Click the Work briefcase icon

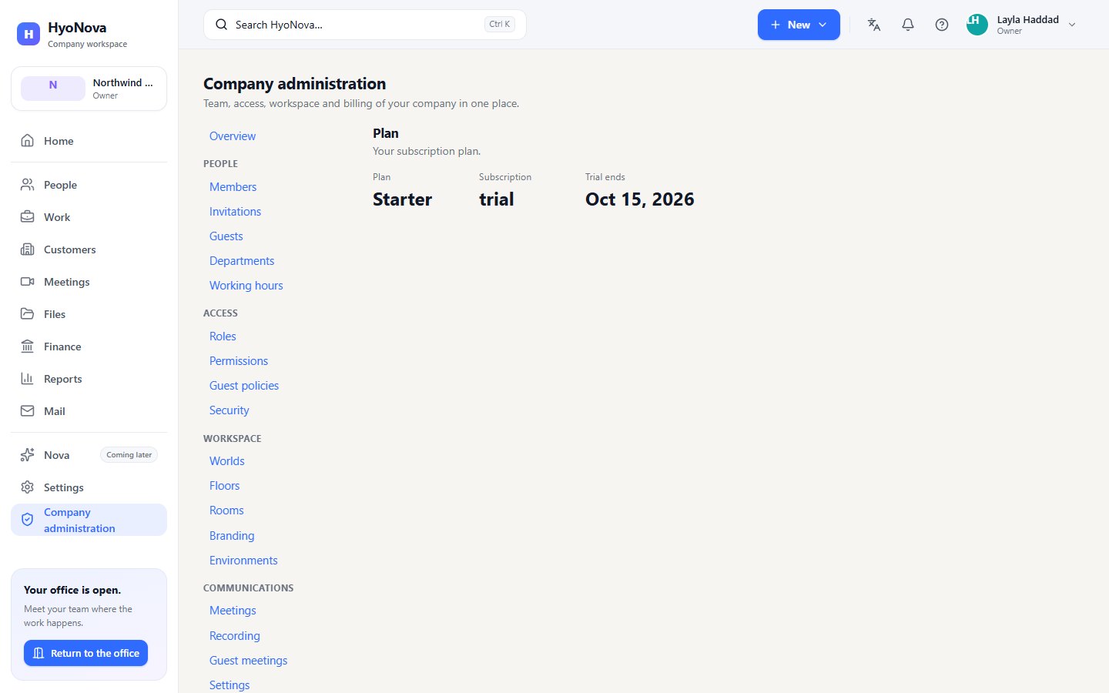(x=28, y=217)
